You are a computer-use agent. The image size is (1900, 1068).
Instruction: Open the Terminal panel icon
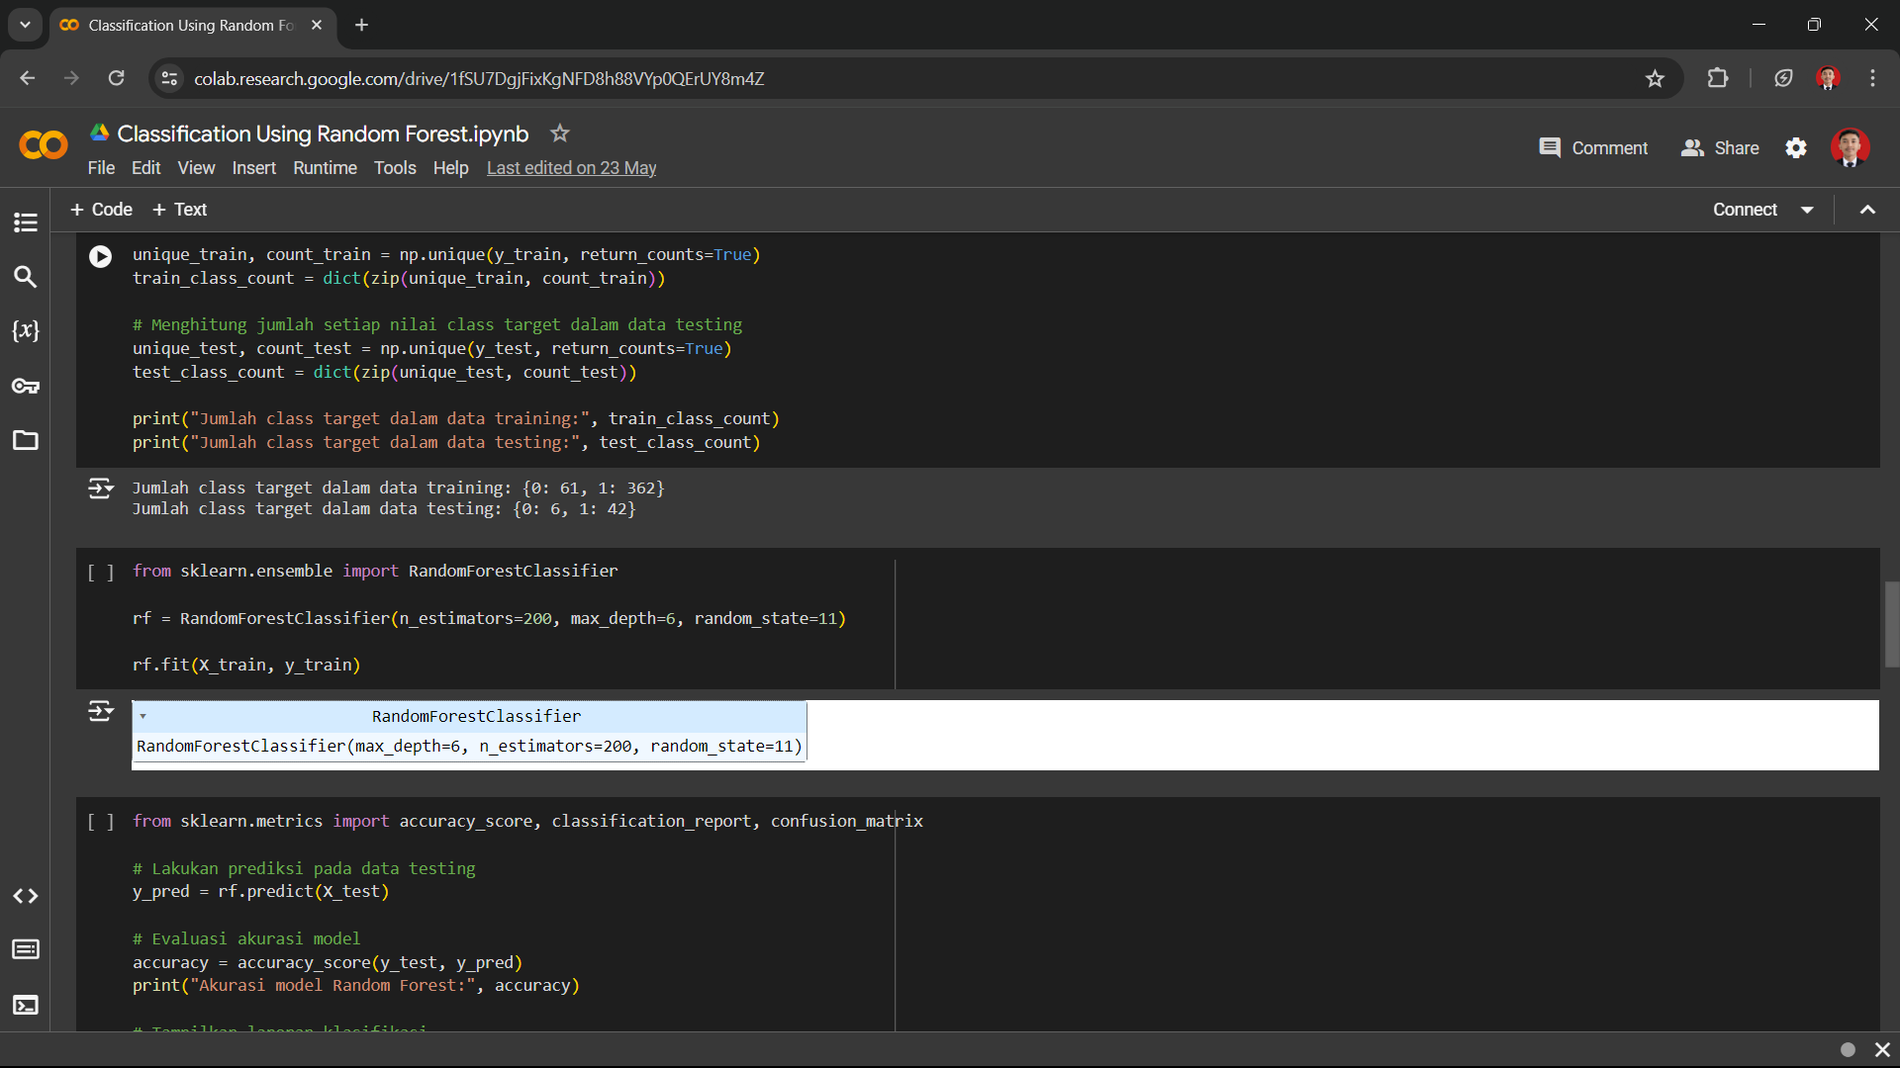click(x=26, y=1005)
